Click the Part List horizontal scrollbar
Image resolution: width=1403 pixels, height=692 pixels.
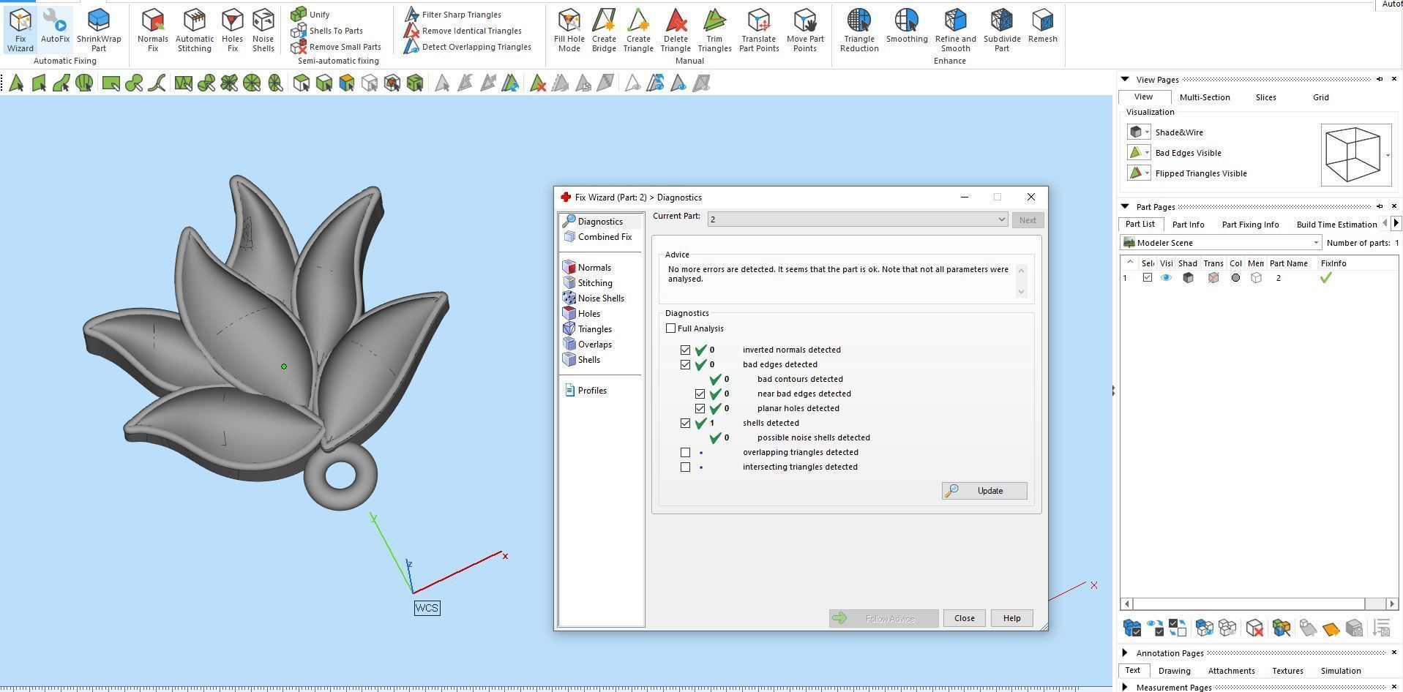(1259, 603)
